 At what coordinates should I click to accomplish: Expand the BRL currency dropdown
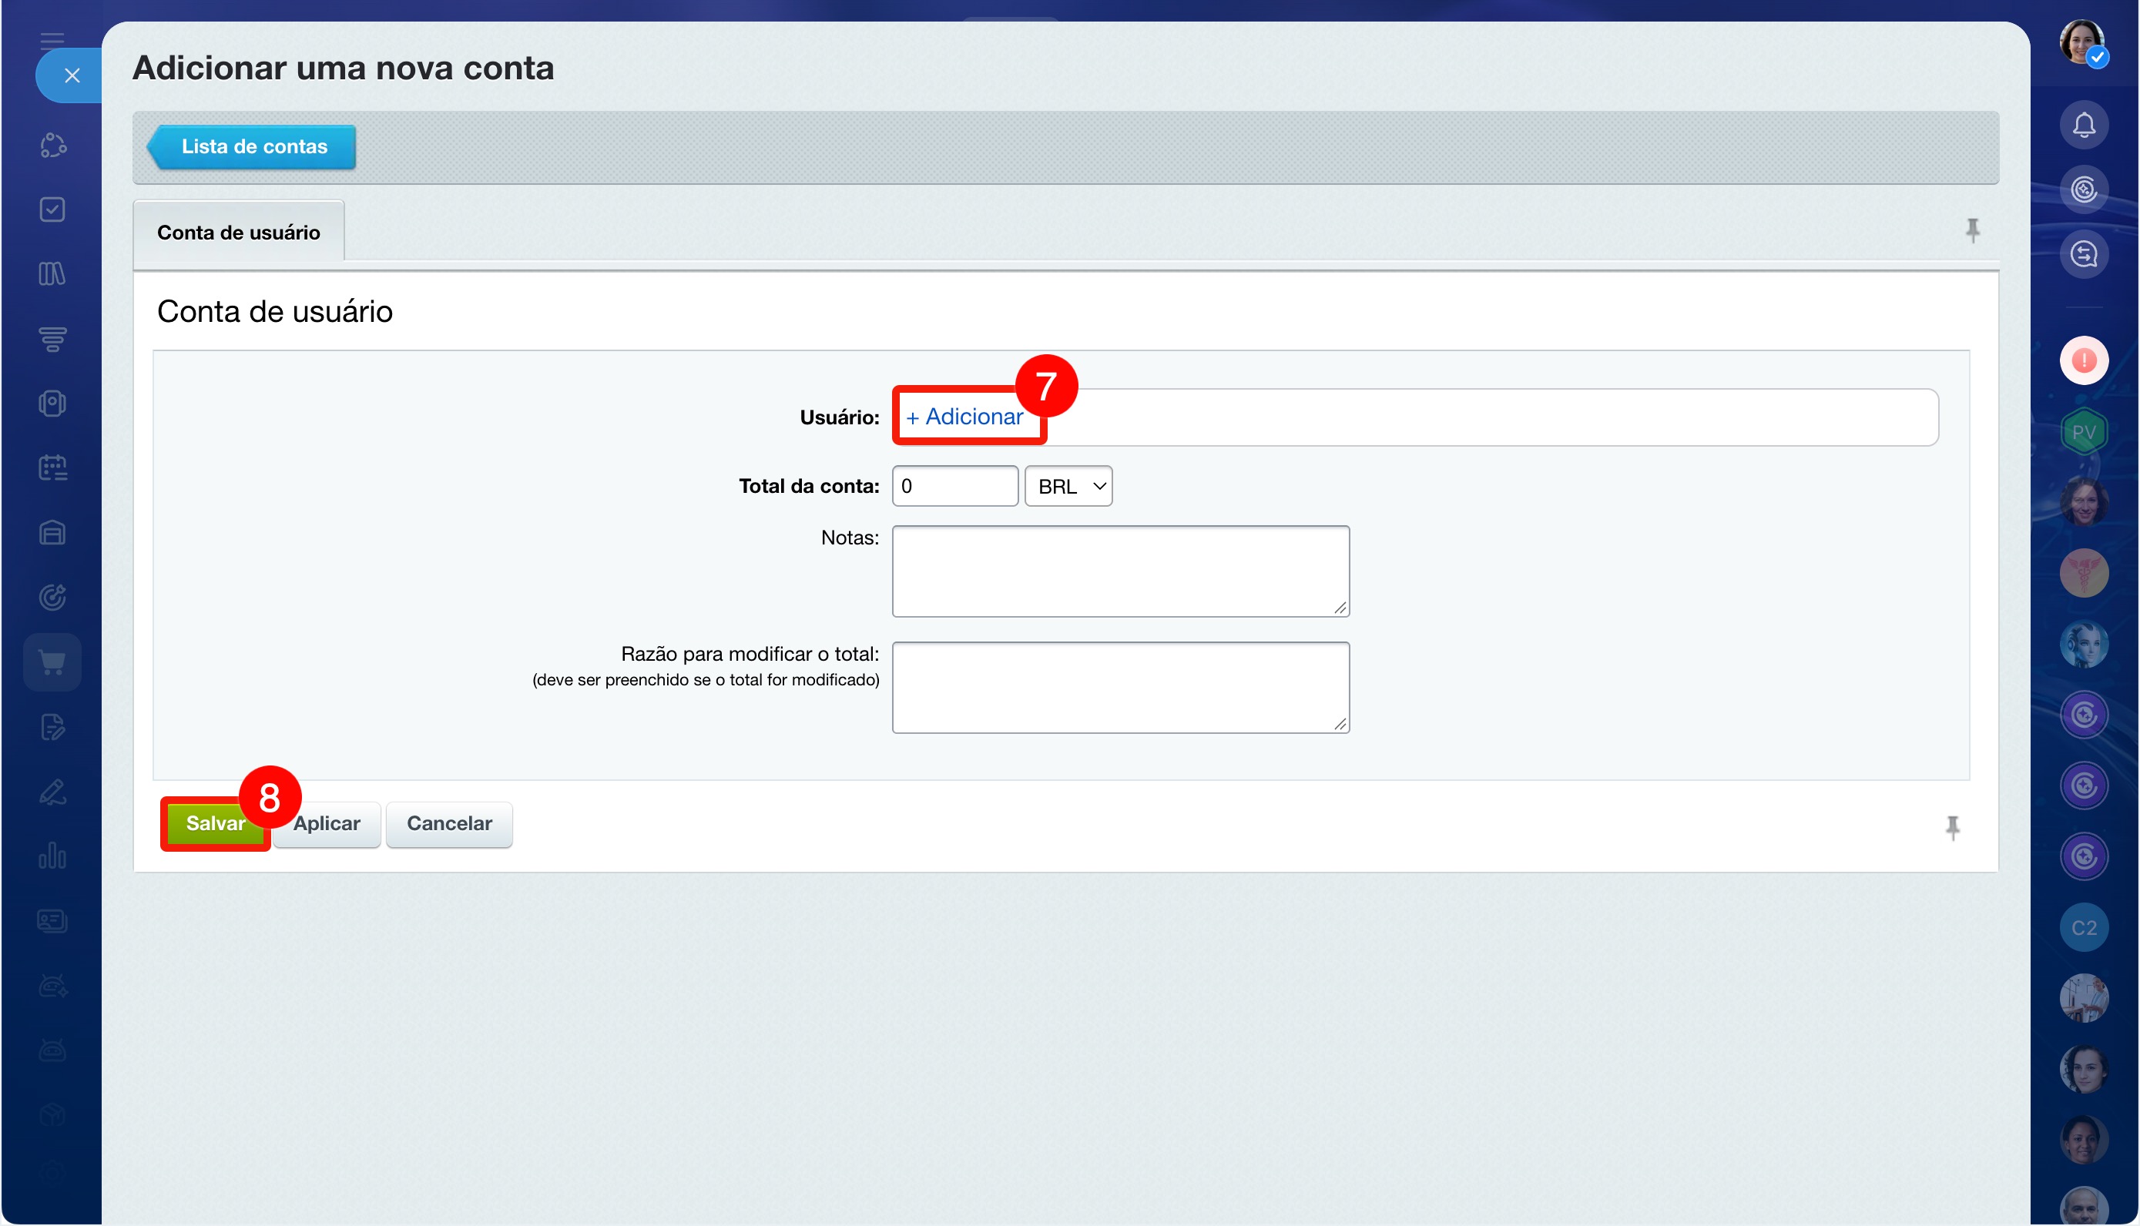click(1067, 487)
